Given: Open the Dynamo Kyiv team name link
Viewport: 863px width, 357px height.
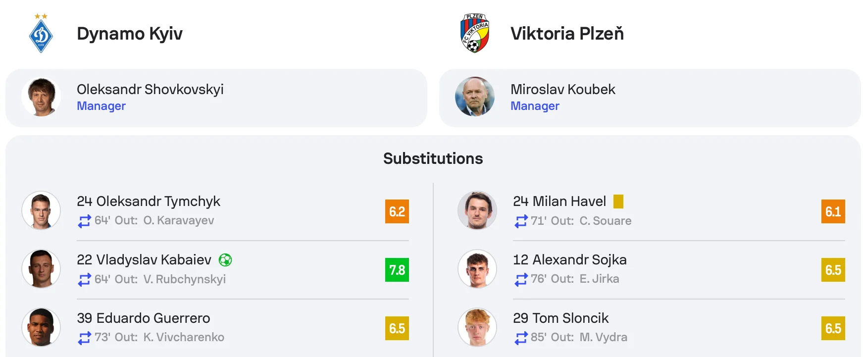Looking at the screenshot, I should point(130,34).
